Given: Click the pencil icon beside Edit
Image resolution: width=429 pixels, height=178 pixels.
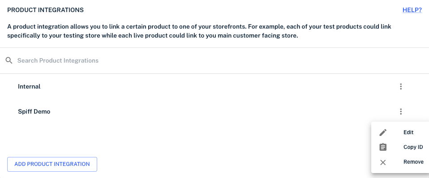Looking at the screenshot, I should tap(383, 132).
